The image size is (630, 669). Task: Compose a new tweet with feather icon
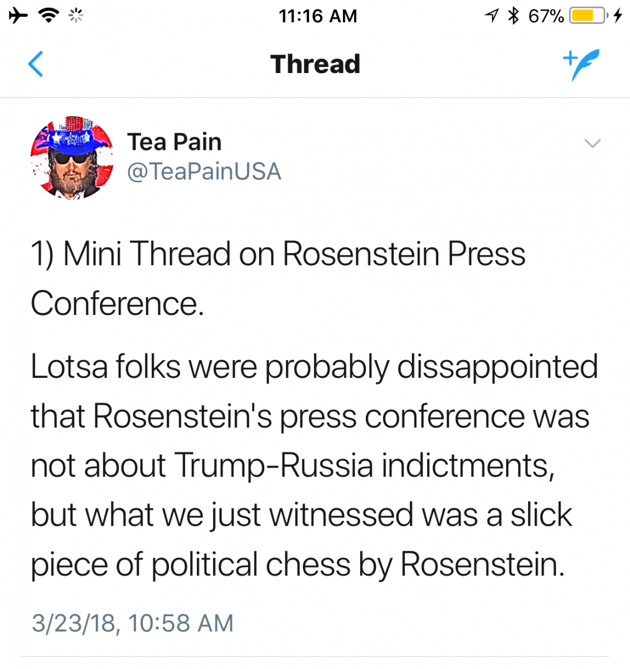coord(581,64)
